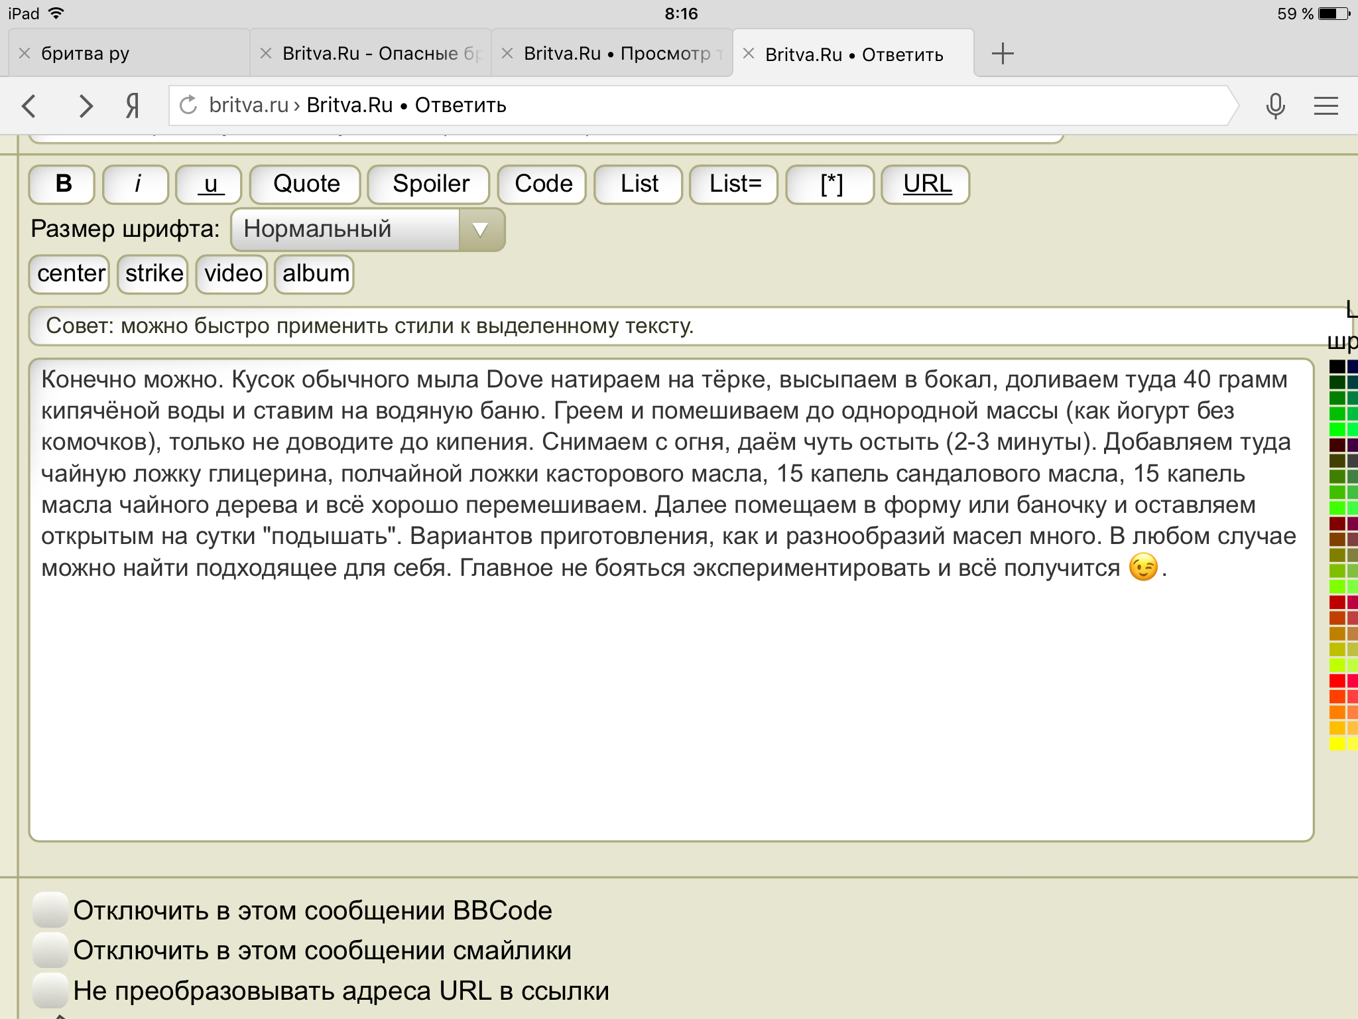Check 'Отключить в этом сообщении смайлики'
The width and height of the screenshot is (1358, 1019).
point(50,950)
